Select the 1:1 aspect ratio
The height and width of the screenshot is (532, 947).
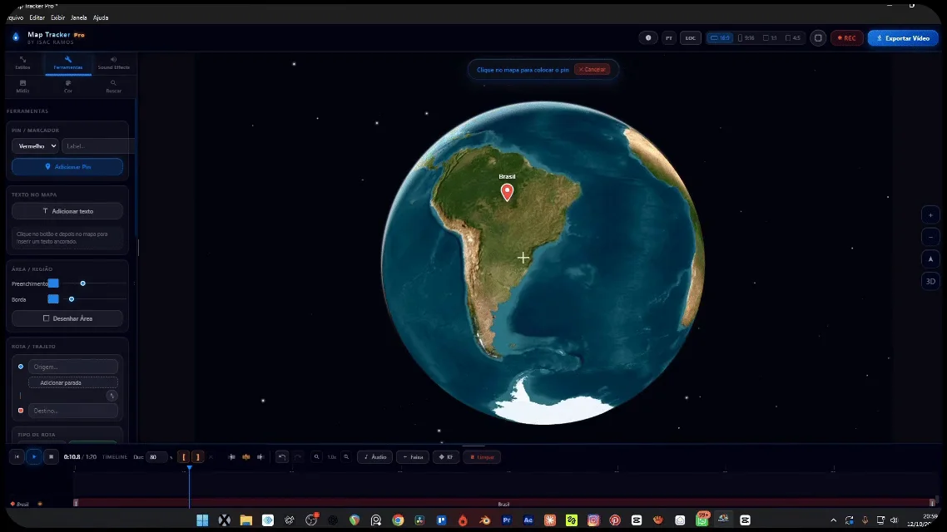[x=770, y=37]
